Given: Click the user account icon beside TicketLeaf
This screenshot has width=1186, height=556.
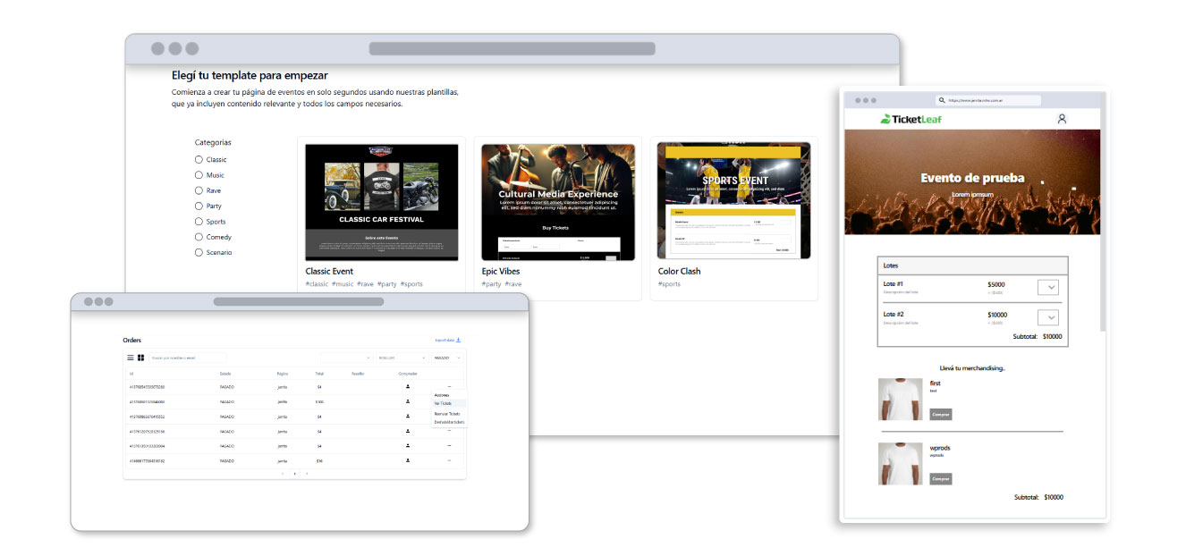Looking at the screenshot, I should 1062,118.
